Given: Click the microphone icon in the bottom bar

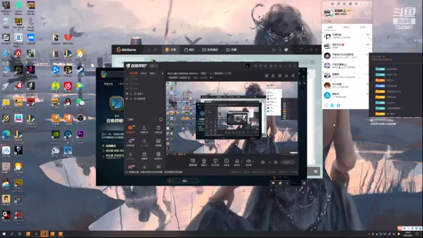Looking at the screenshot, I should [x=237, y=162].
